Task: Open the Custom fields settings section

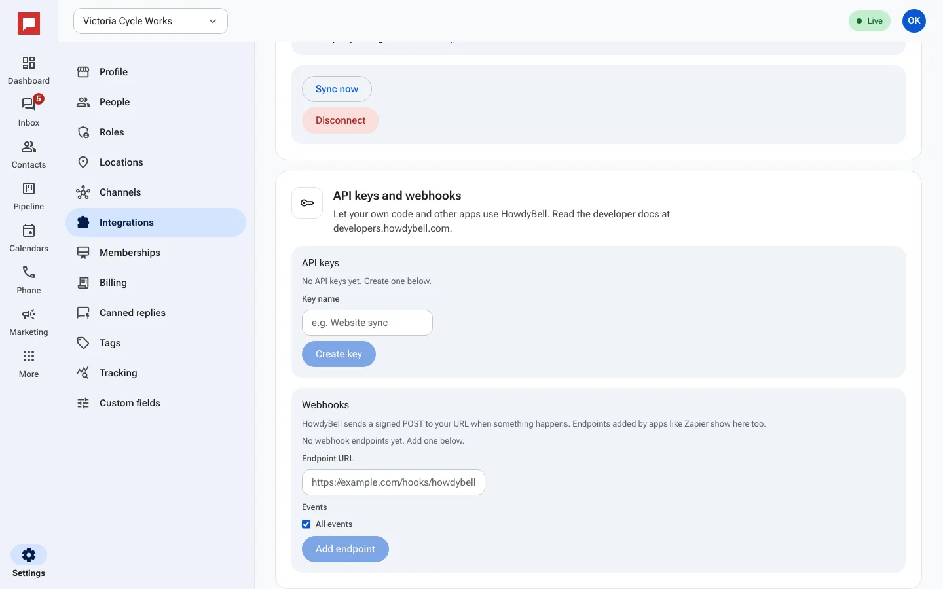Action: tap(156, 403)
